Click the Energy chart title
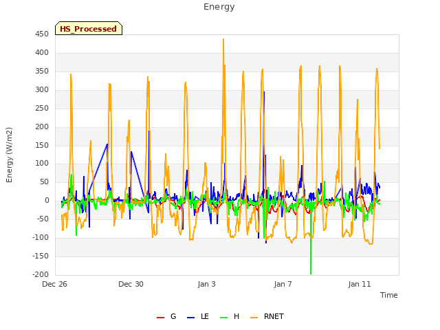The width and height of the screenshot is (440, 330). click(x=219, y=7)
